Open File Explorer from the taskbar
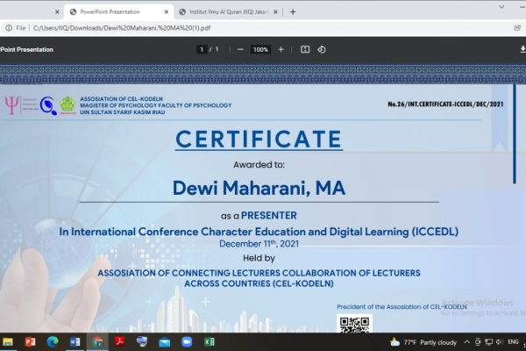 8,342
